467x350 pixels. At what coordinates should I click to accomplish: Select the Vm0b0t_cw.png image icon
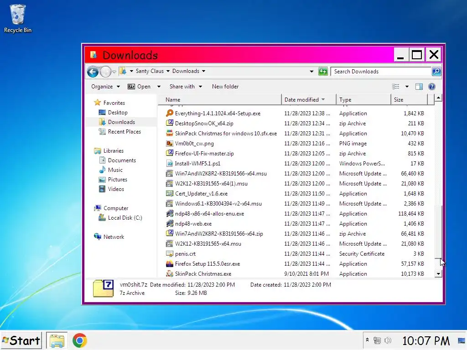coord(170,143)
